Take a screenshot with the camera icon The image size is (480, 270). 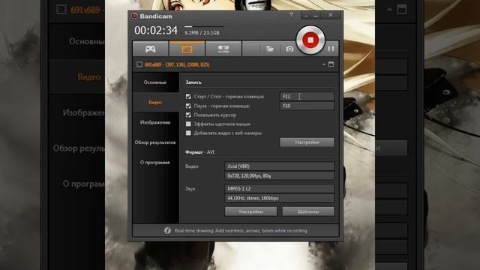(x=289, y=49)
